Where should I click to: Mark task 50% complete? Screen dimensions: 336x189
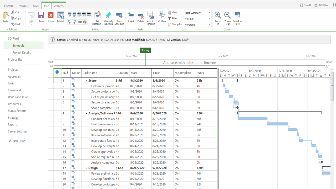79,14
